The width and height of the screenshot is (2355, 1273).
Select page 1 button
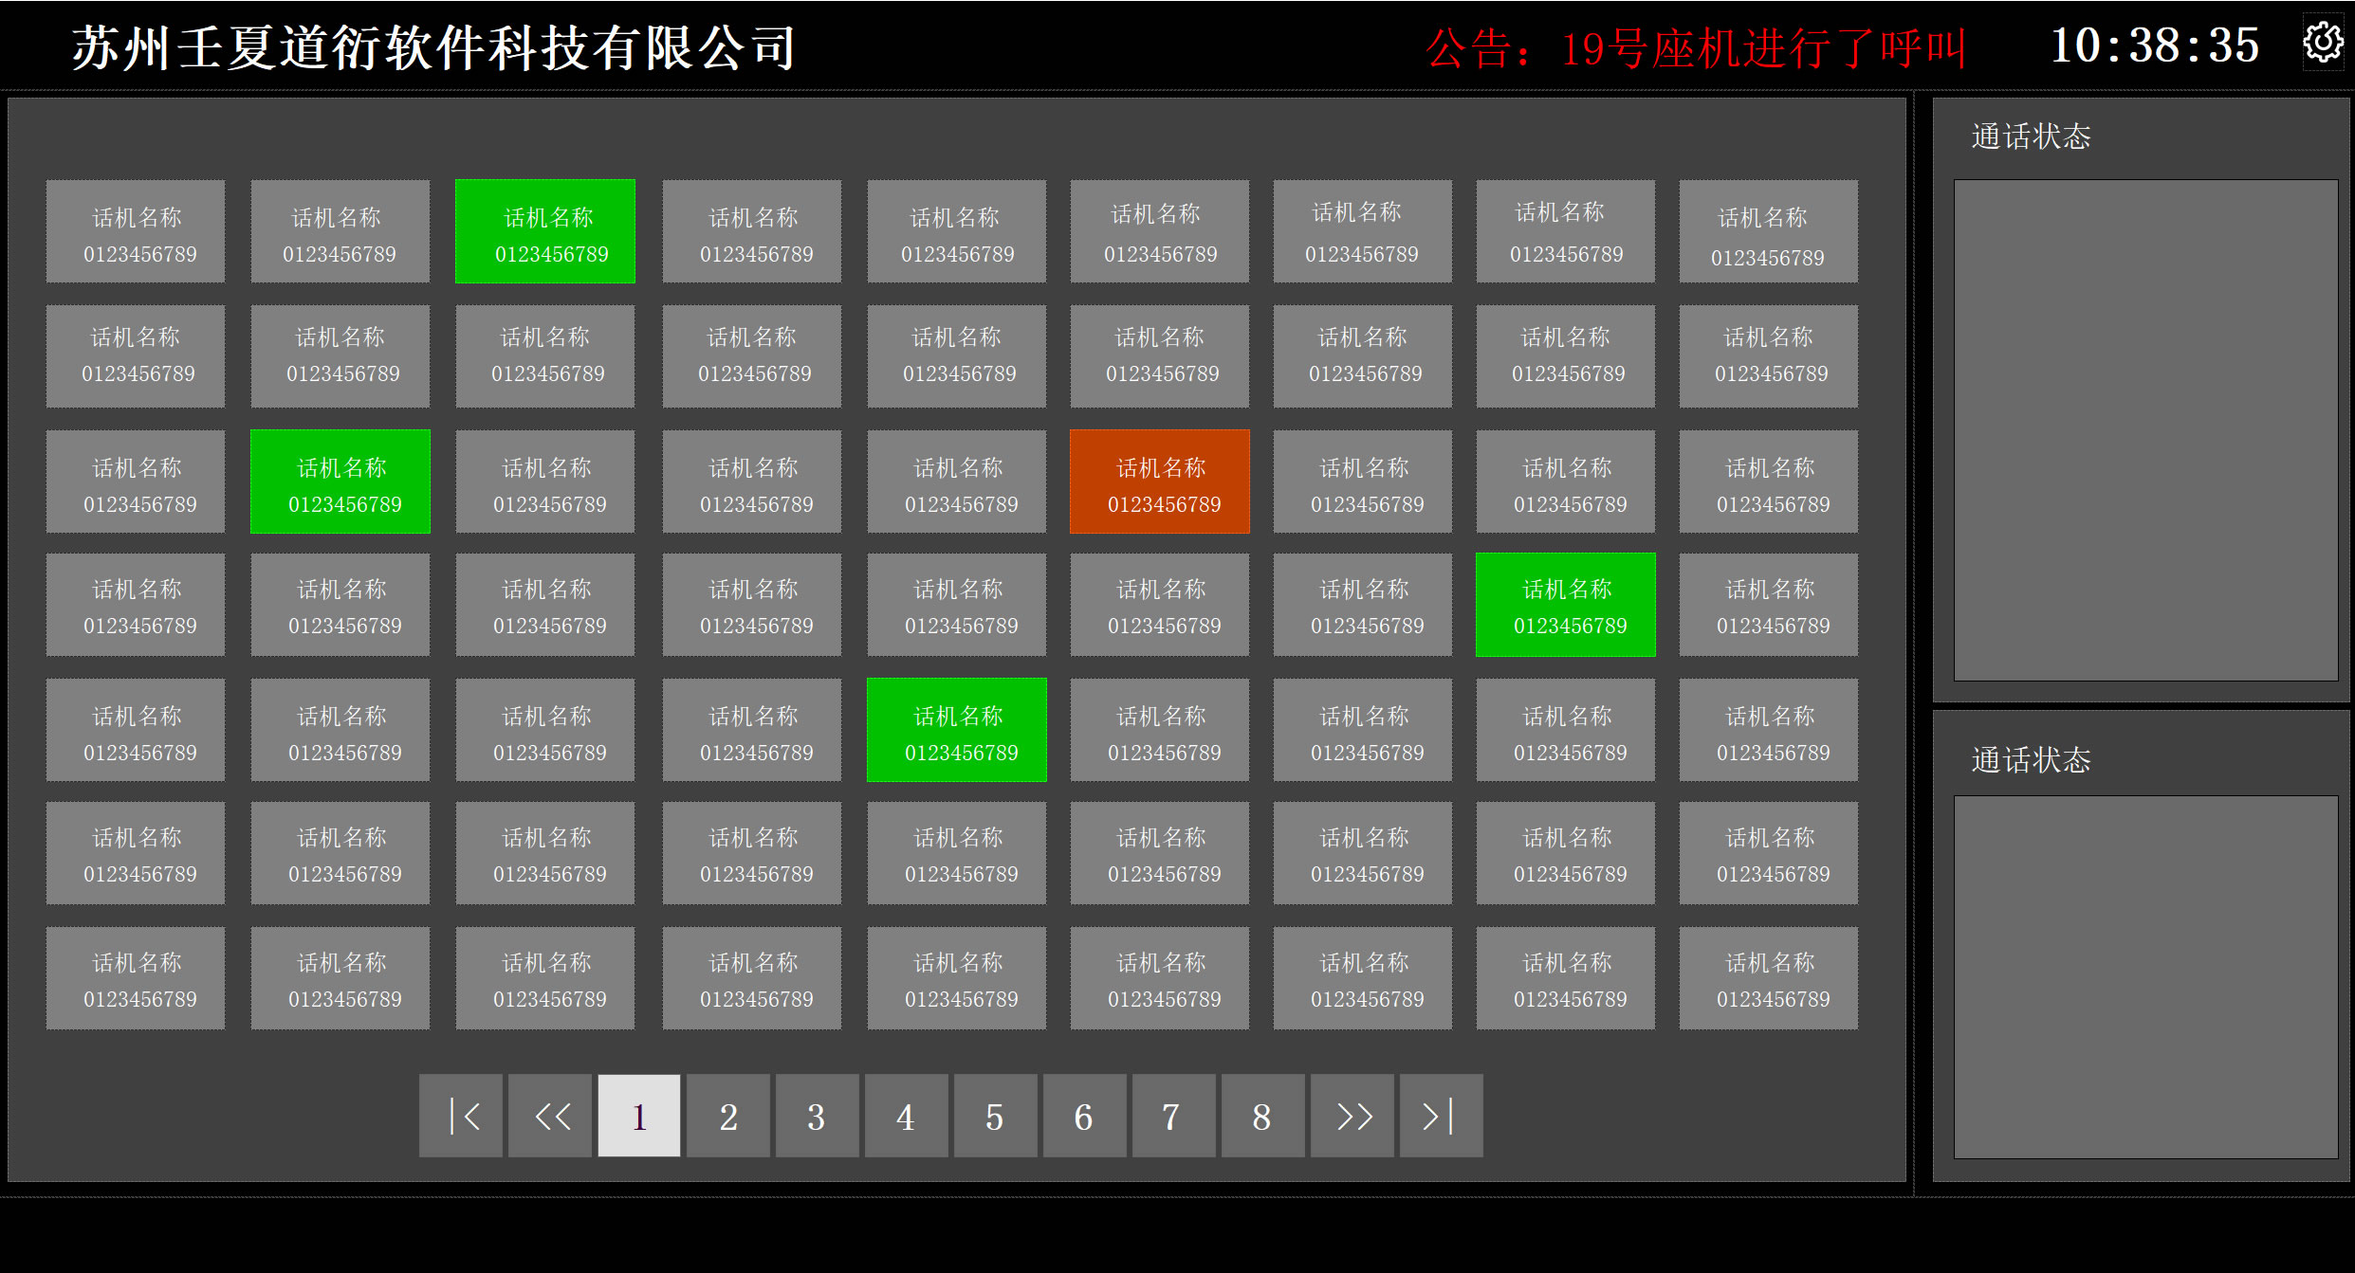[x=639, y=1116]
